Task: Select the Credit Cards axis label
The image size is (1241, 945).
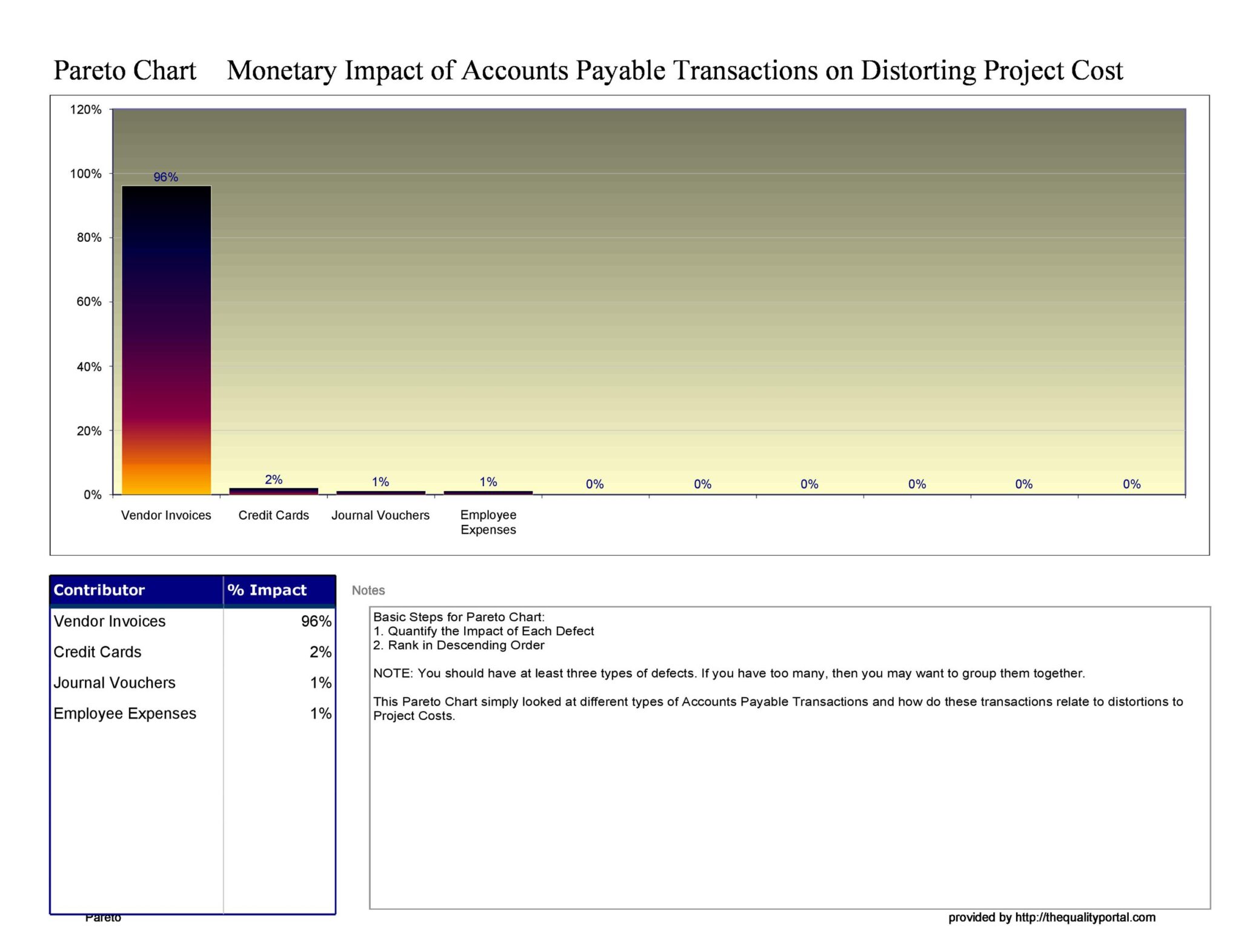Action: [x=273, y=515]
